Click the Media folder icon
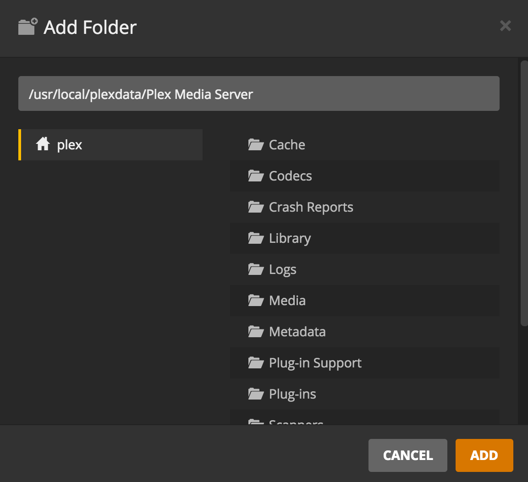528x482 pixels. [x=256, y=301]
